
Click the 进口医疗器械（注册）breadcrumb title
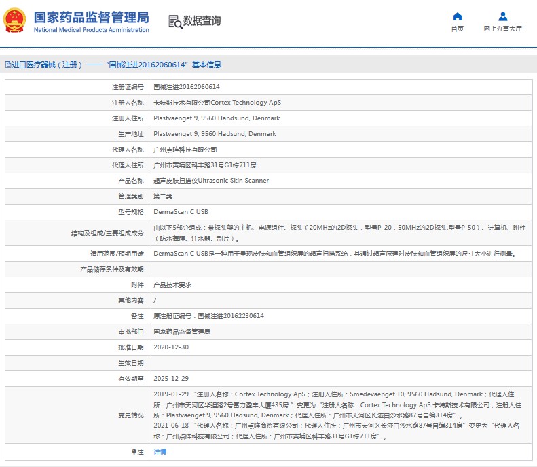(47, 65)
